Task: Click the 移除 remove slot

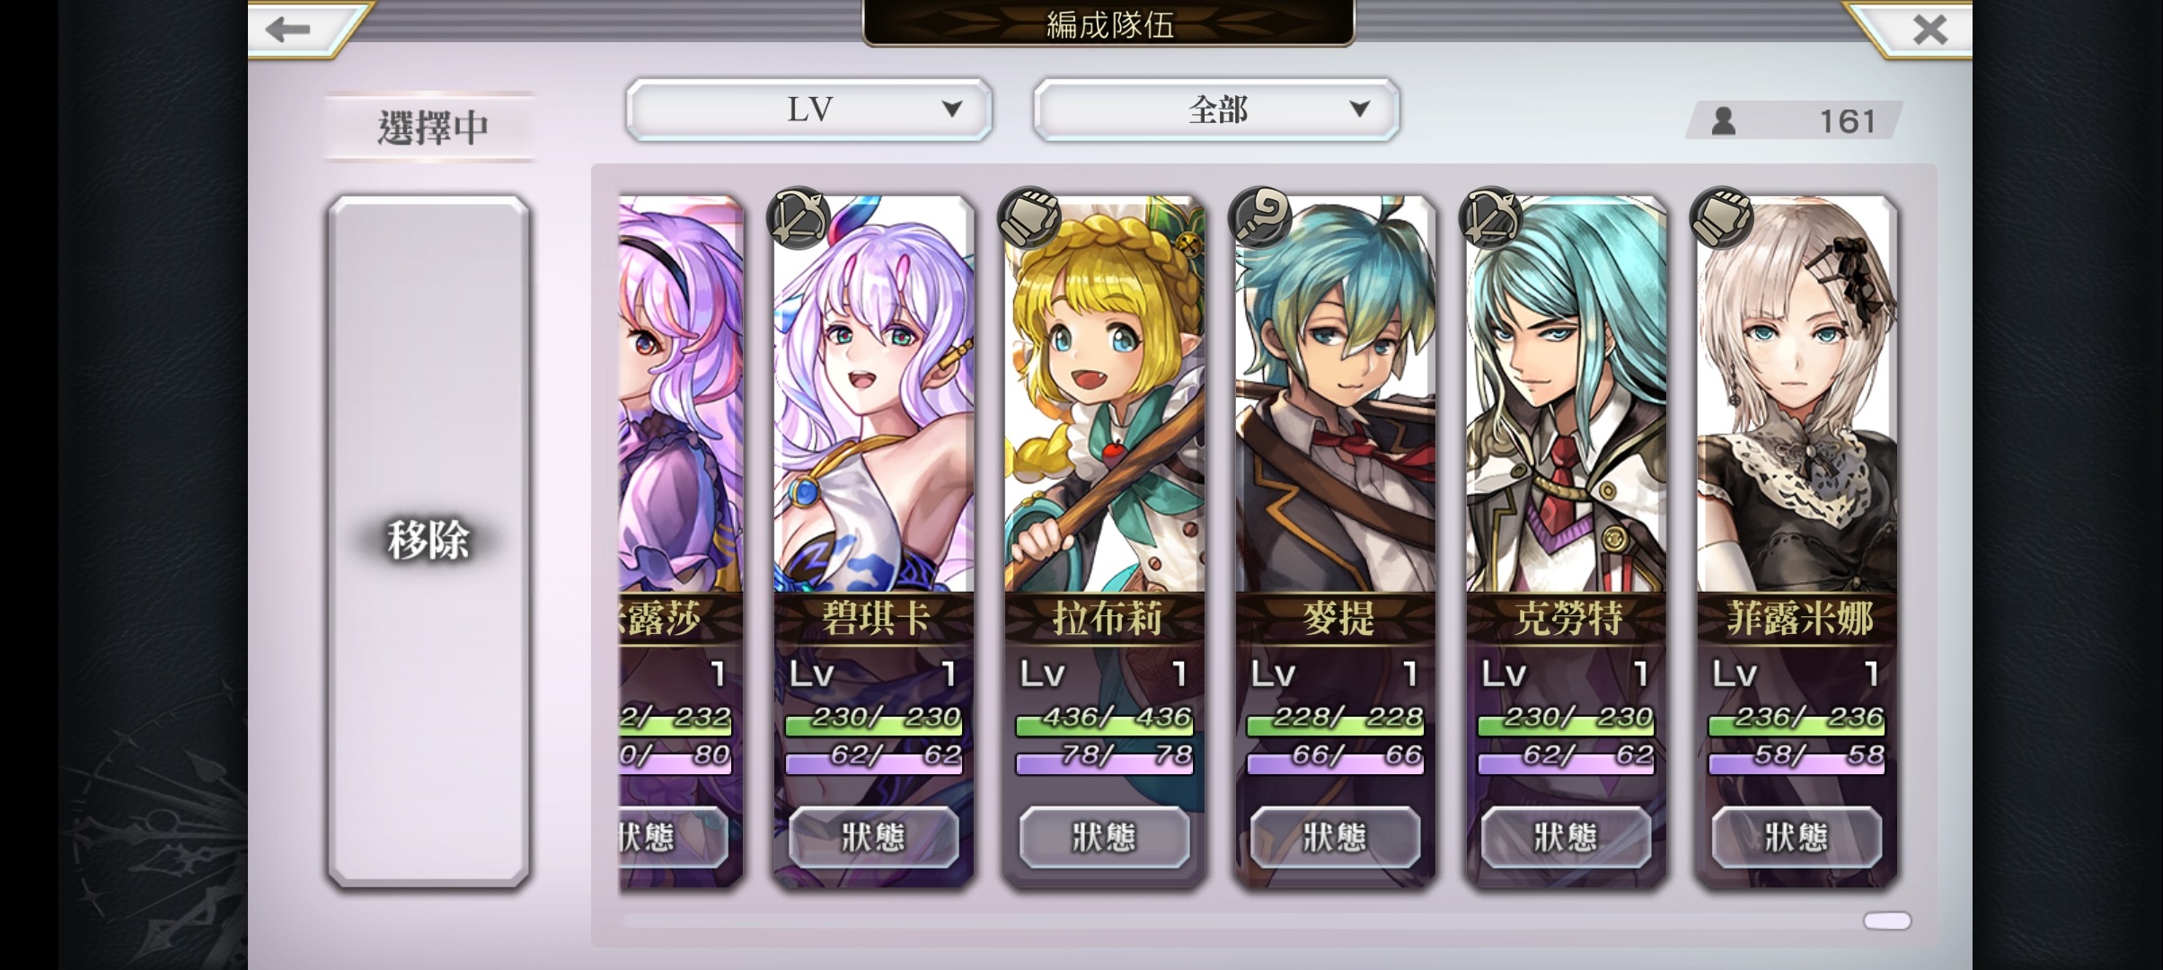Action: [x=428, y=542]
